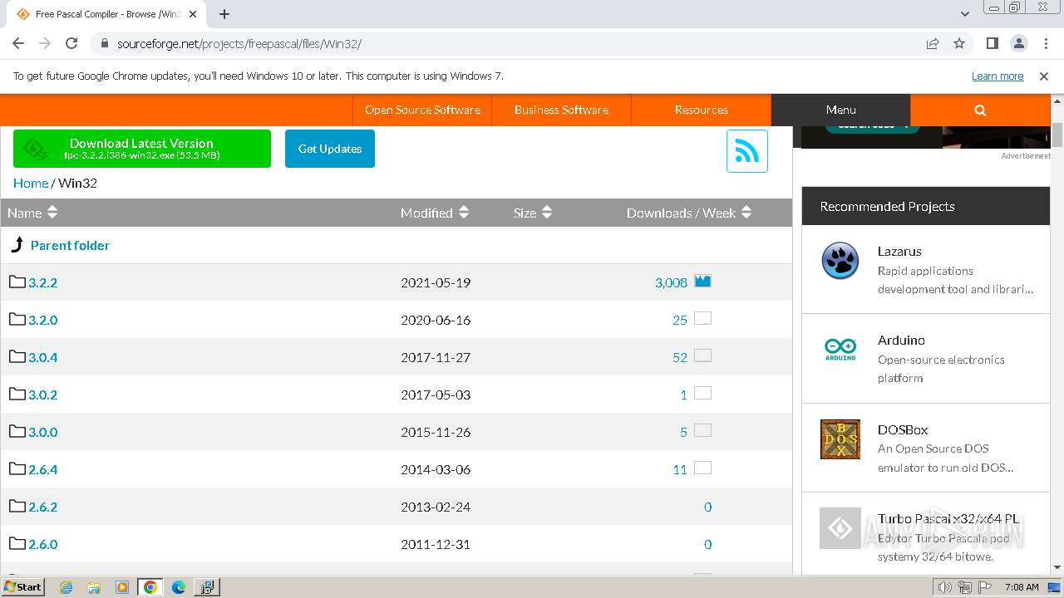Click the 3.0.0 folder icon
Image resolution: width=1064 pixels, height=598 pixels.
tap(17, 431)
